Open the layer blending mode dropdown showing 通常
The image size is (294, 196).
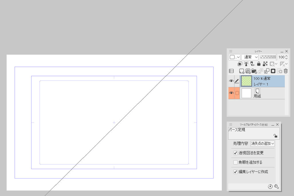[250, 57]
